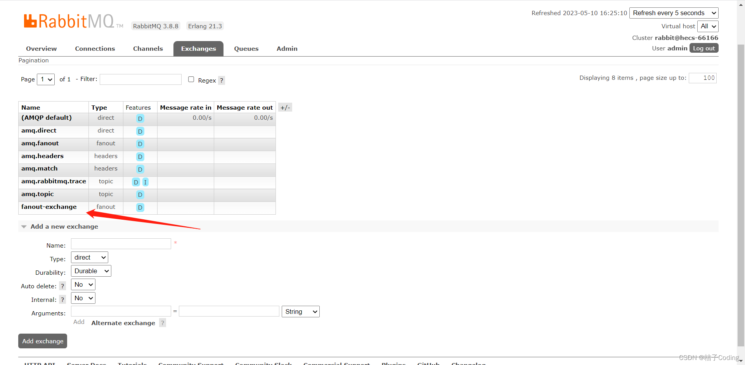Click the Alternate exchange argument link
Screen dimensions: 745x365
click(x=123, y=323)
